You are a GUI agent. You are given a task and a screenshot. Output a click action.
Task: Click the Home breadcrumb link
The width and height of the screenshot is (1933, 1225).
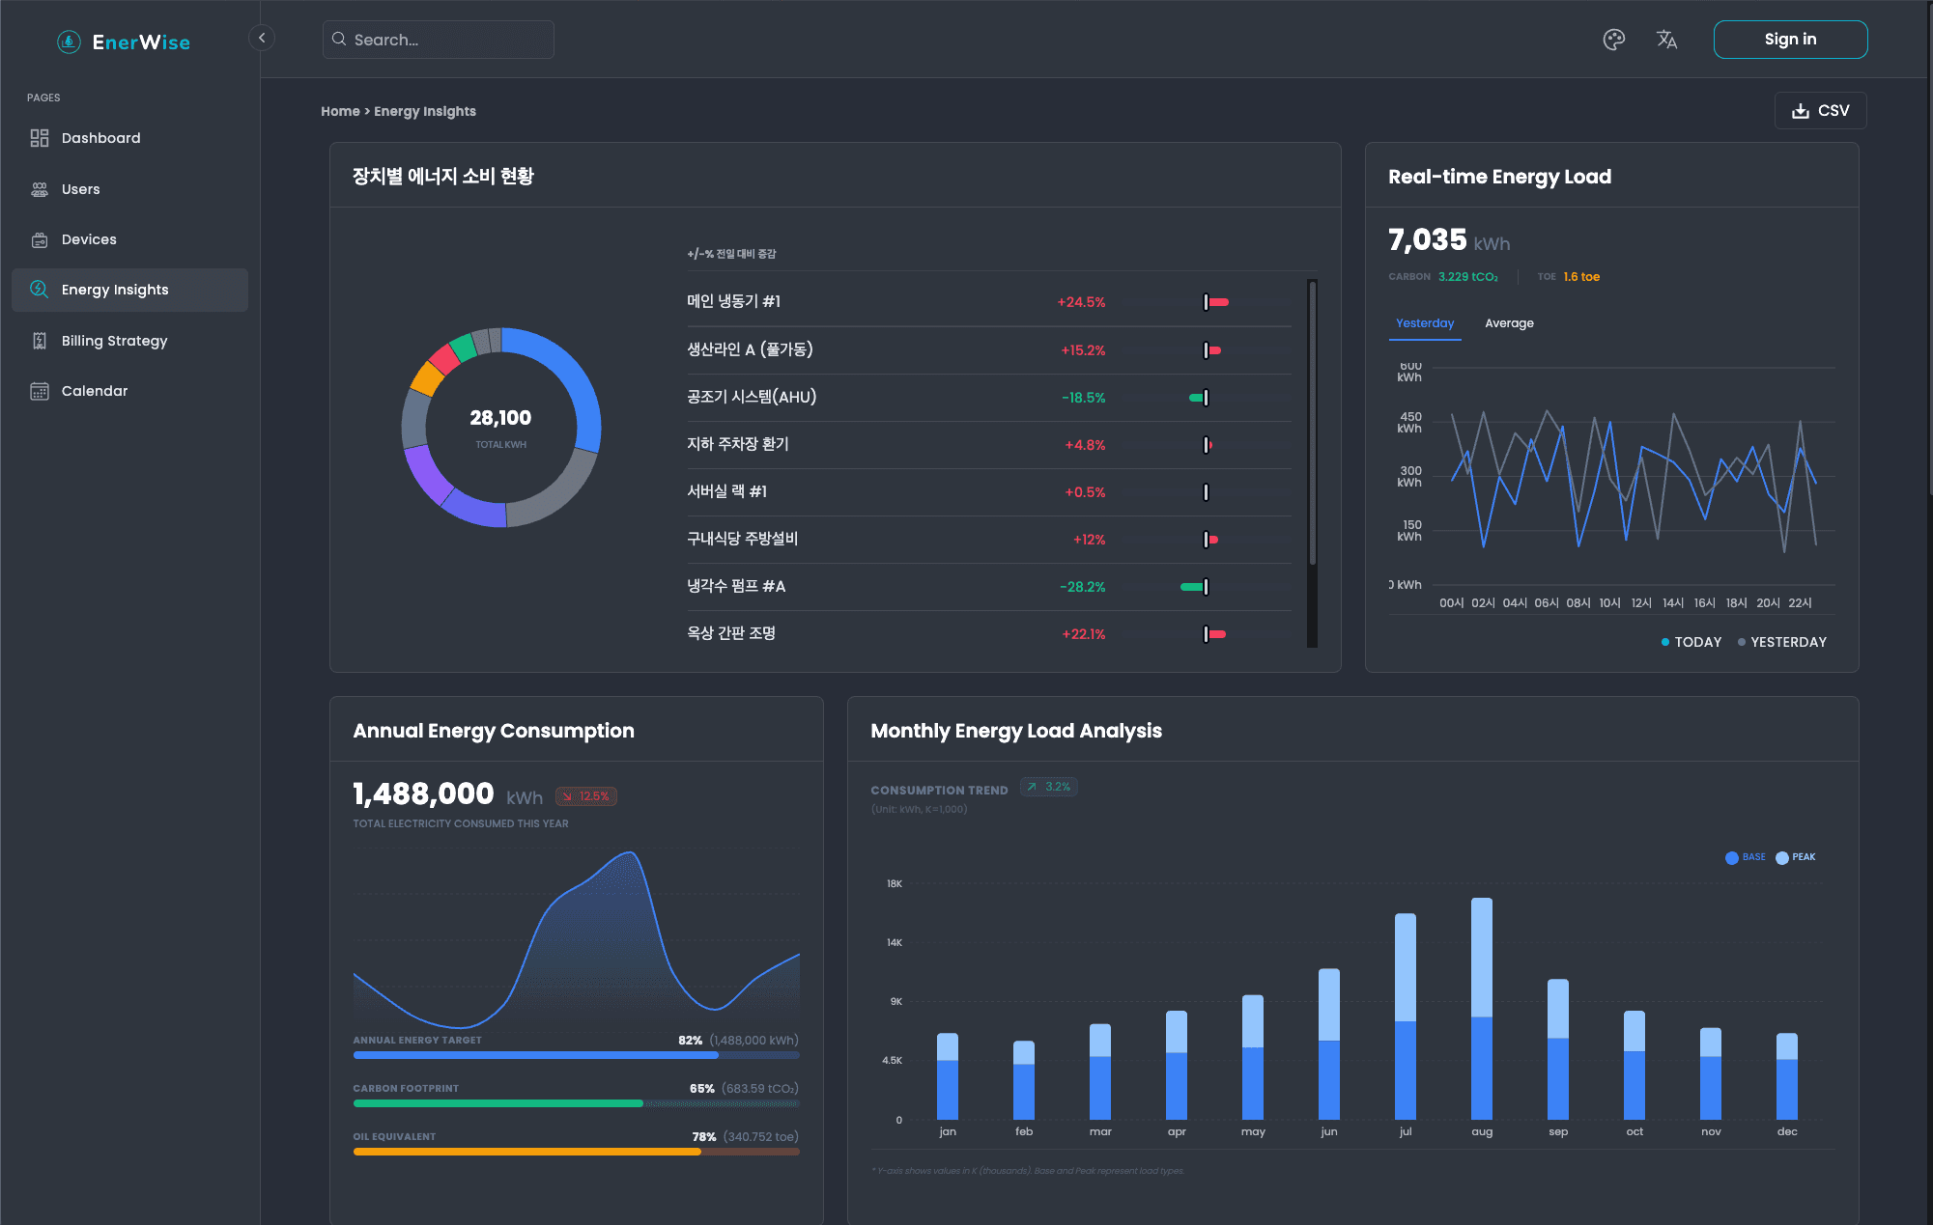coord(340,112)
